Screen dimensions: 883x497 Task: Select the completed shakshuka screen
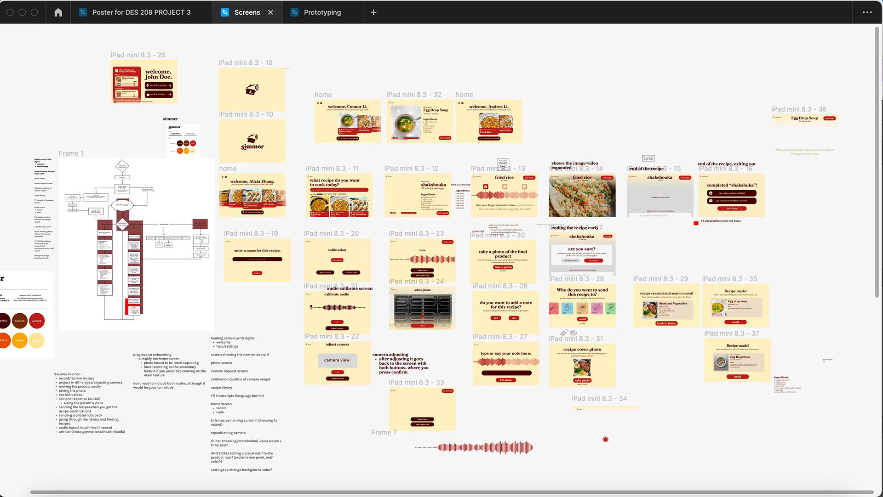731,195
